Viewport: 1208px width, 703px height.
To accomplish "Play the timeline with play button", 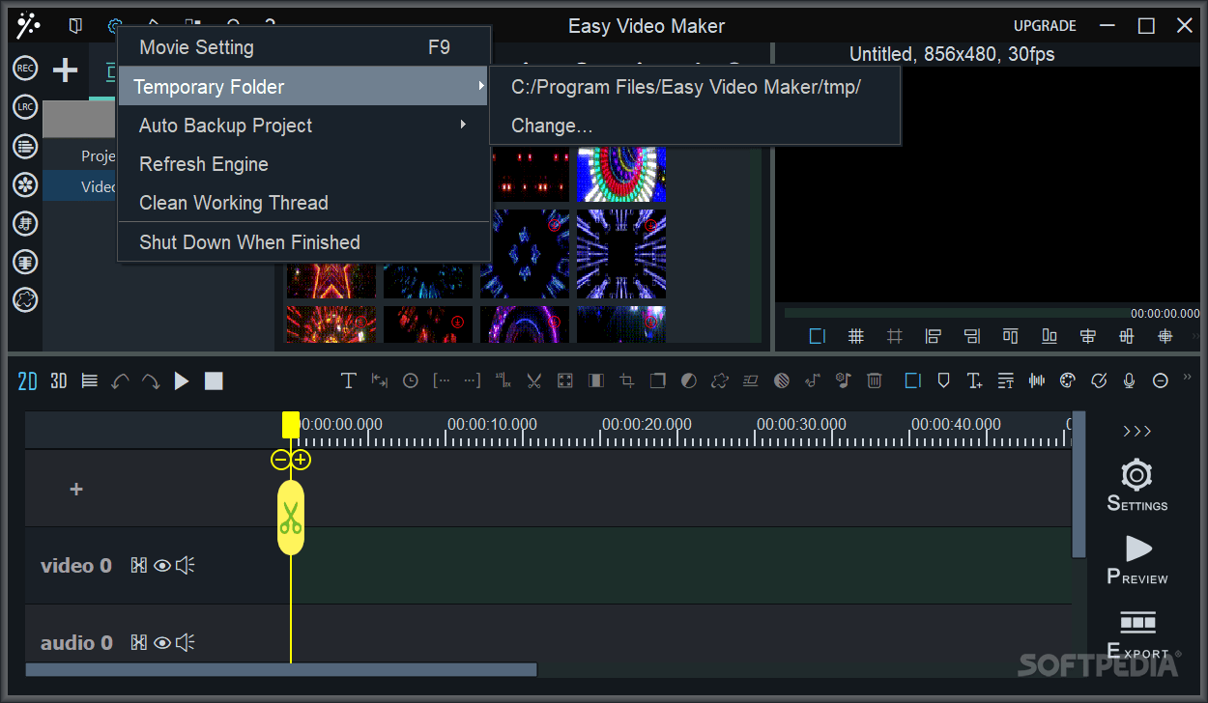I will tap(182, 380).
